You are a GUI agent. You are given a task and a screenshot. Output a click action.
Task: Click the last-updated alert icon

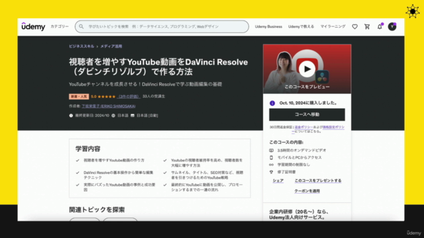pyautogui.click(x=71, y=116)
